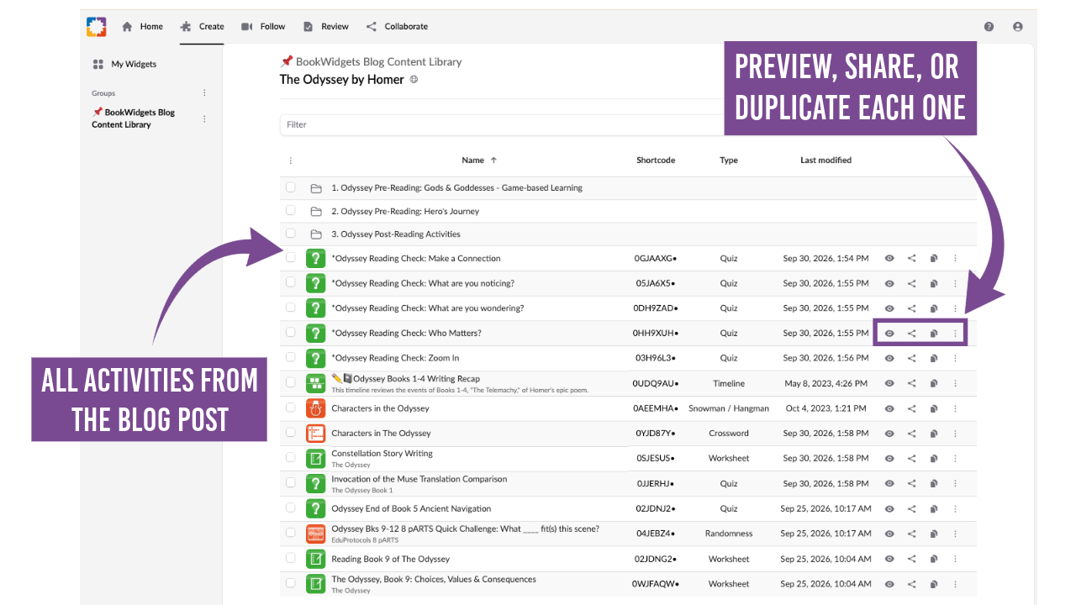
Task: Open the Odyssey Post-Reading Activities folder
Action: pyautogui.click(x=396, y=234)
